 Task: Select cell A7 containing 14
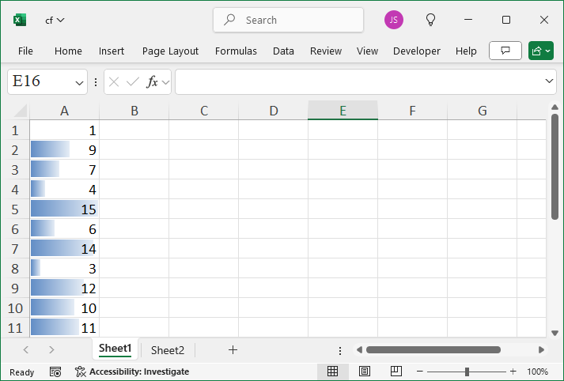[64, 248]
